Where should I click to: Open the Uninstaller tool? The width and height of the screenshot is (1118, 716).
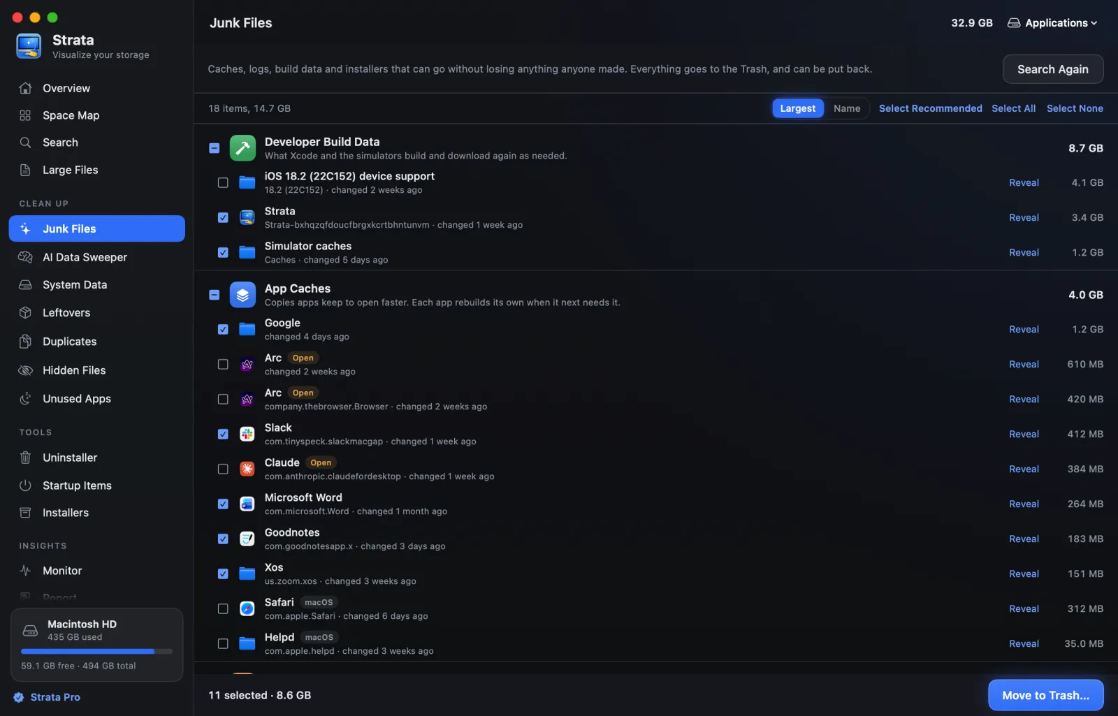point(96,458)
